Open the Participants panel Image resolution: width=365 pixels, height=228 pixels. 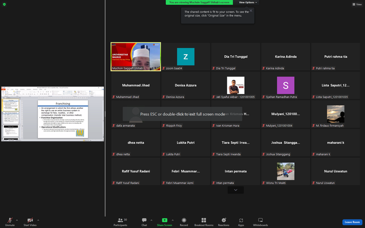pos(120,222)
